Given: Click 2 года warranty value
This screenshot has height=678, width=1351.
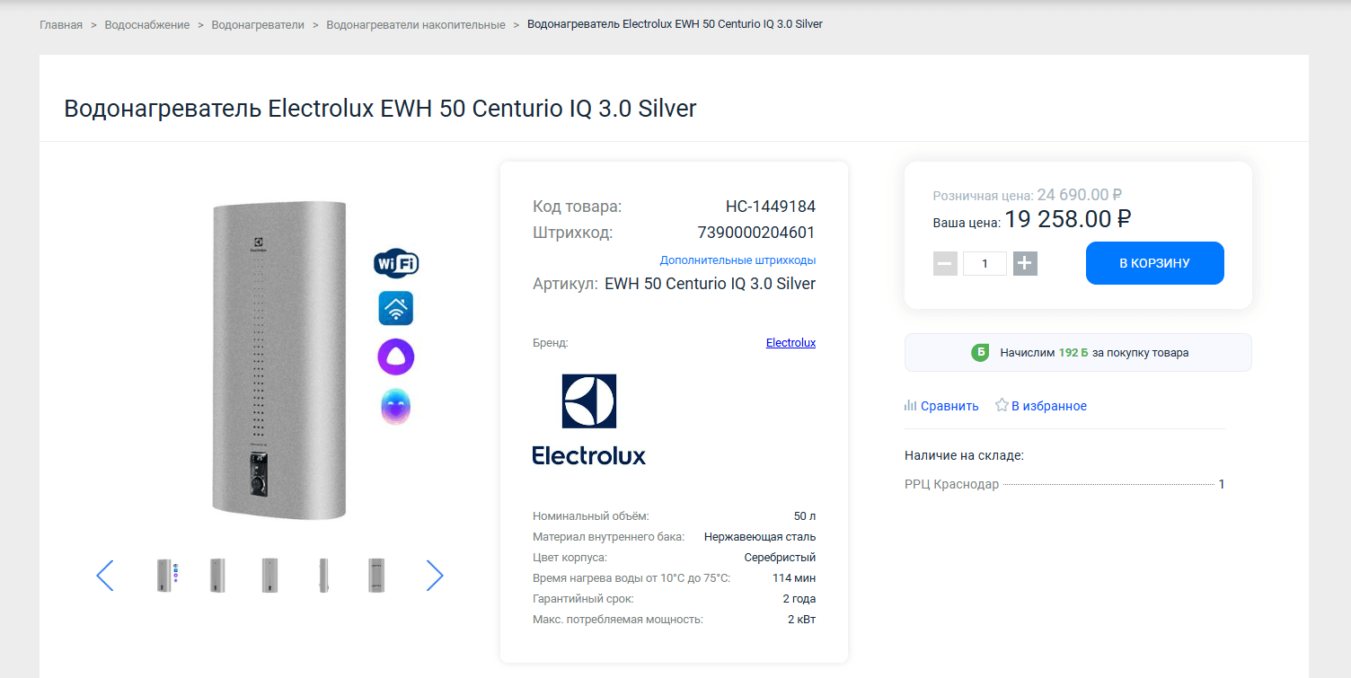Looking at the screenshot, I should pyautogui.click(x=799, y=599).
